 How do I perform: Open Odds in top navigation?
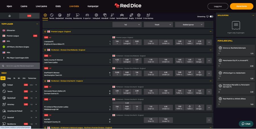(x=58, y=6)
